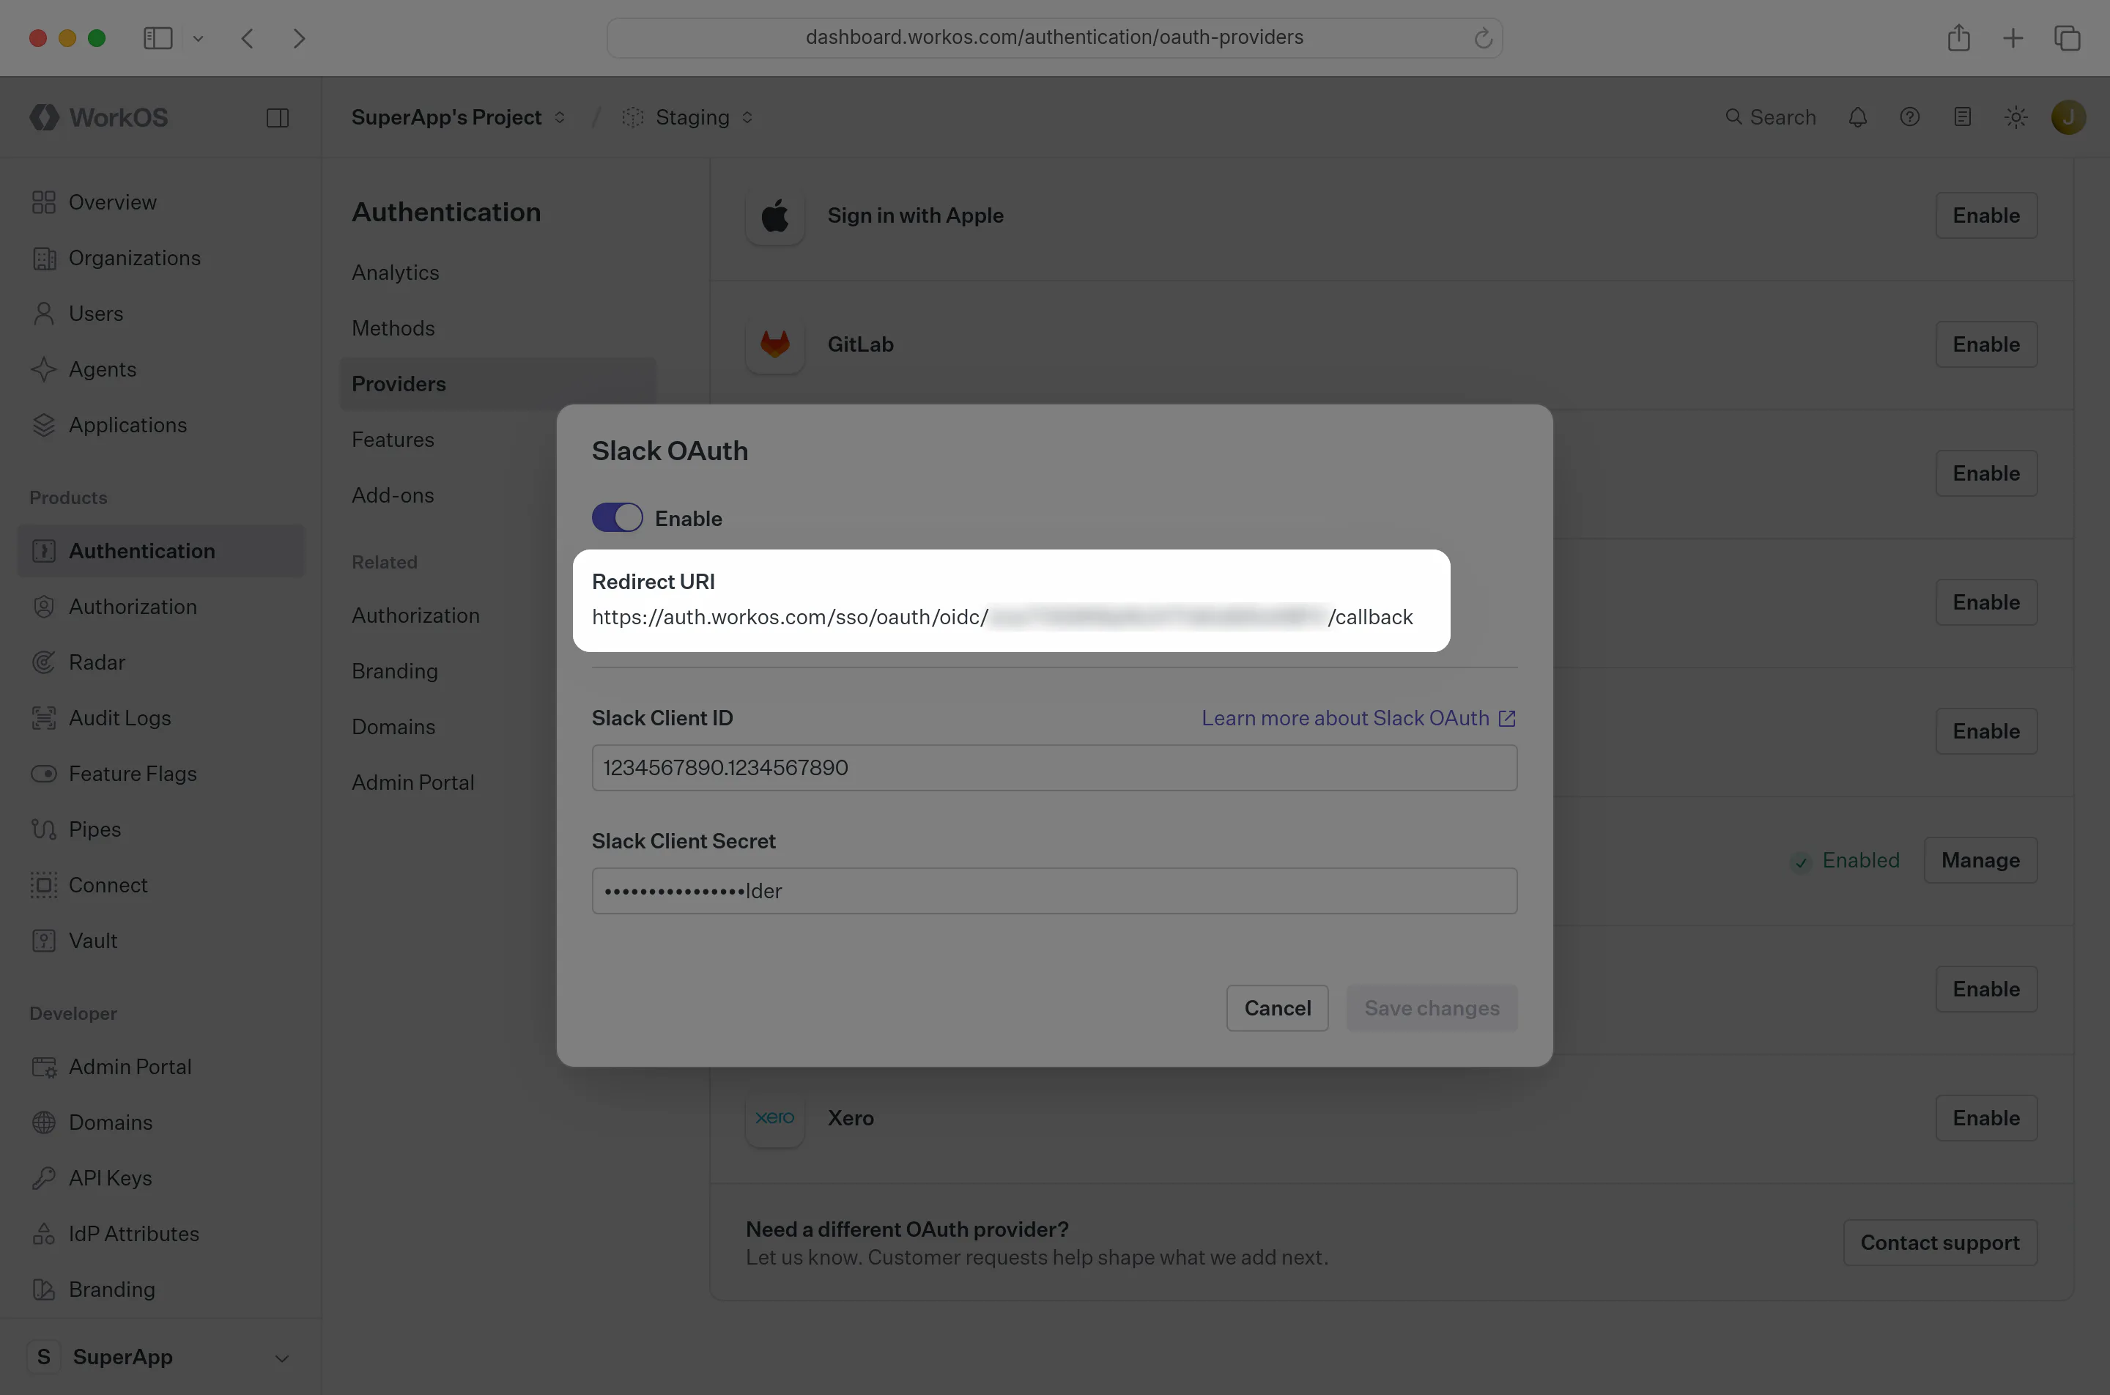Image resolution: width=2110 pixels, height=1395 pixels.
Task: Open Connect in sidebar
Action: point(160,884)
